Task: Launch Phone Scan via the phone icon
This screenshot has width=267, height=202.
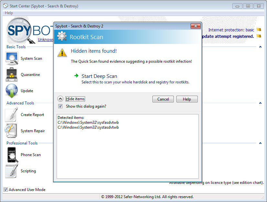Action: coord(13,155)
